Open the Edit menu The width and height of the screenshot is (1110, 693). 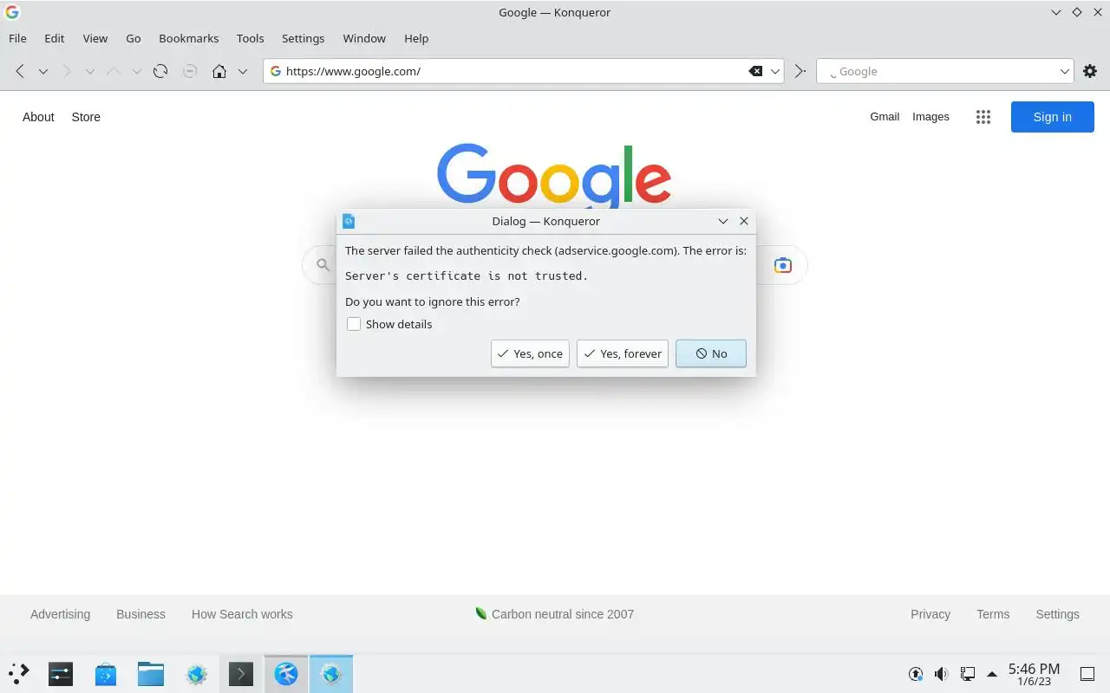(x=55, y=38)
